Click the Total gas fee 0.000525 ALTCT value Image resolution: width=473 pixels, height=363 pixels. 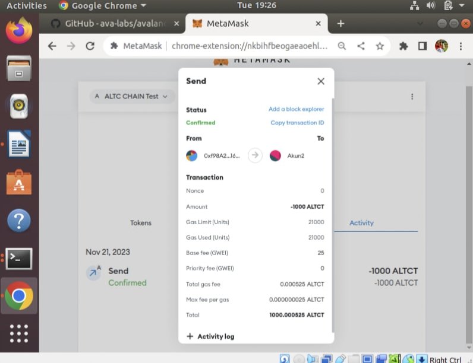click(x=302, y=284)
